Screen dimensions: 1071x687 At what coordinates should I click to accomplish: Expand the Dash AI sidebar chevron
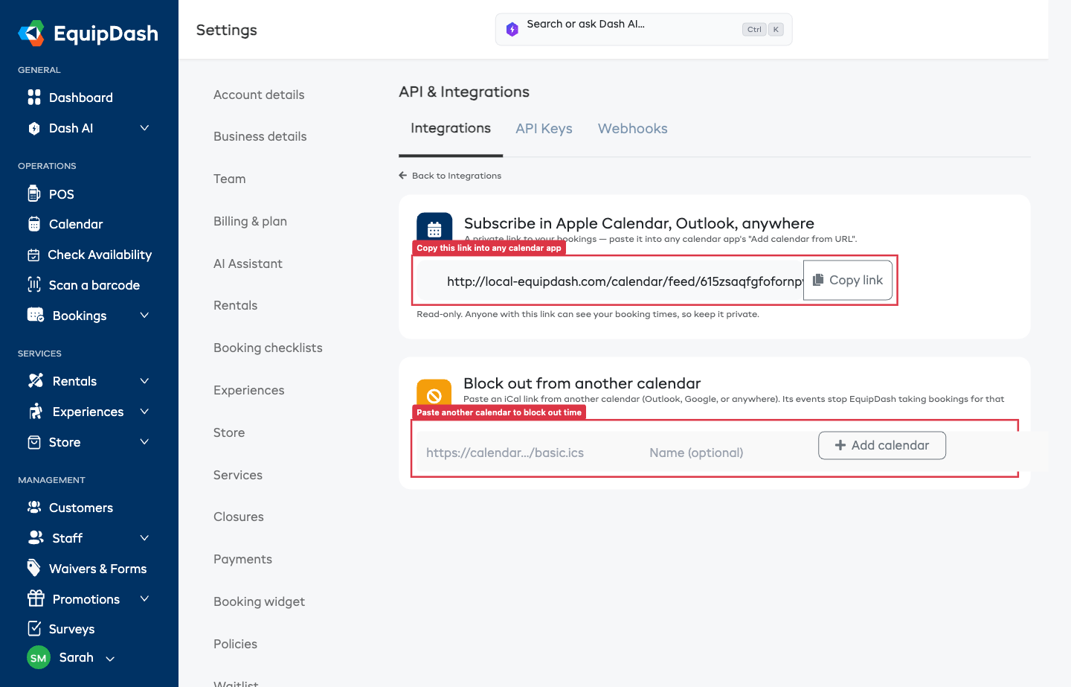point(145,128)
